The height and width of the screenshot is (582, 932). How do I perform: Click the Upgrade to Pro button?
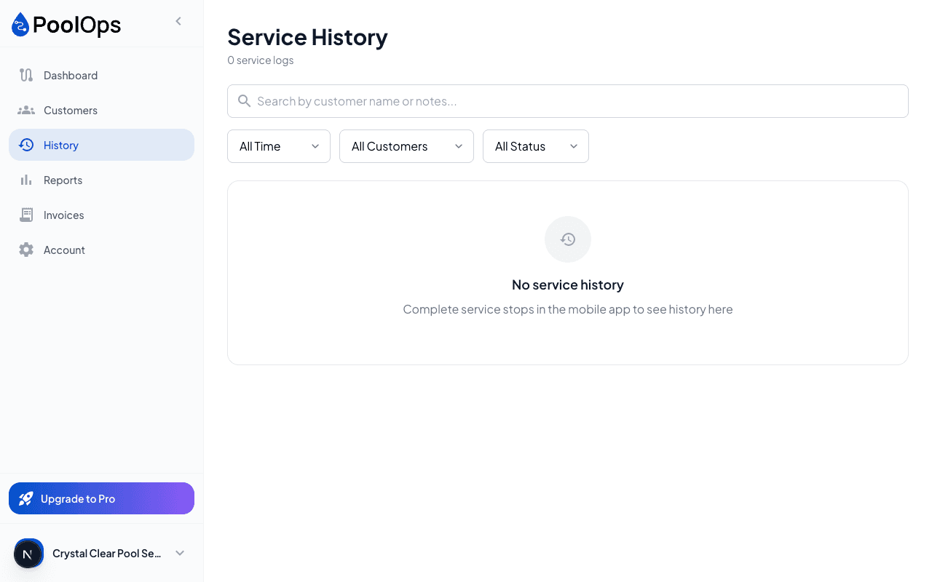point(101,498)
